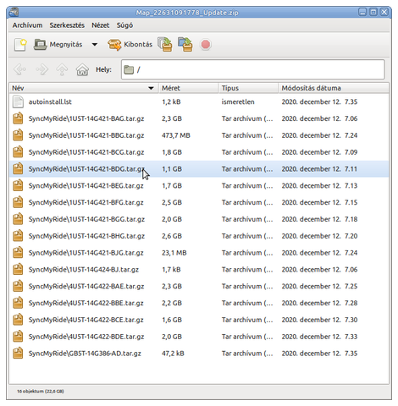Select the 1U5T-14G421-BGG.tar.gz archive icon
The image size is (398, 406).
click(18, 219)
